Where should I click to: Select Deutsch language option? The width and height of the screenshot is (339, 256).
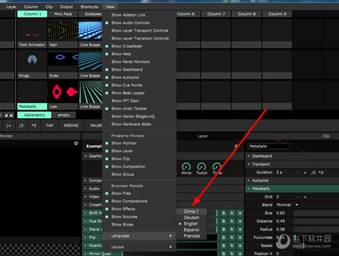click(x=192, y=218)
